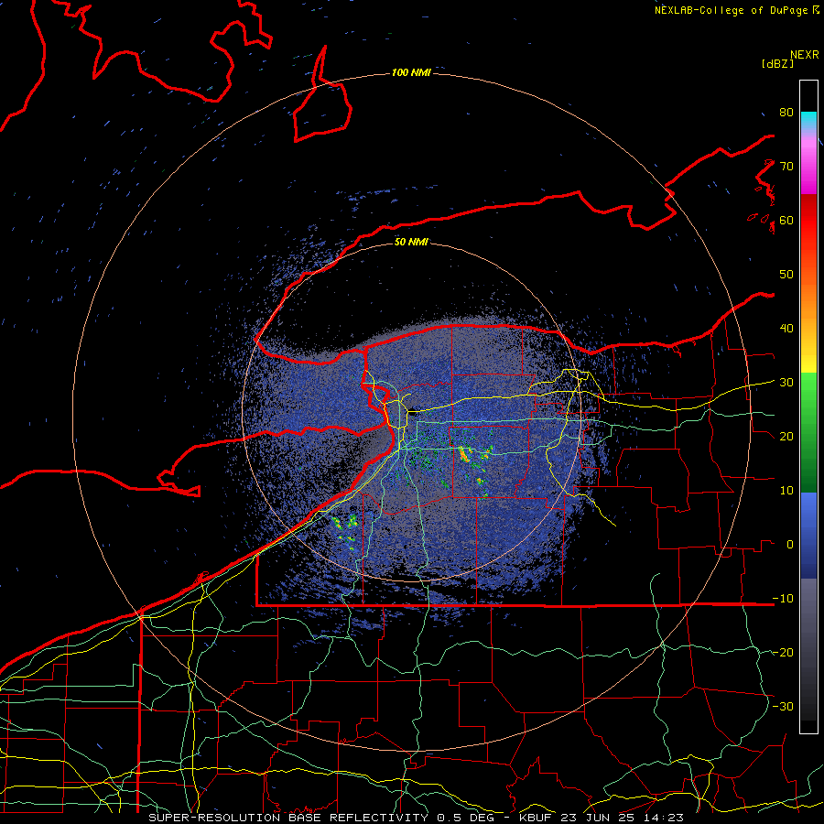Click the 70 dBZ scale value
The image size is (824, 824).
786,167
